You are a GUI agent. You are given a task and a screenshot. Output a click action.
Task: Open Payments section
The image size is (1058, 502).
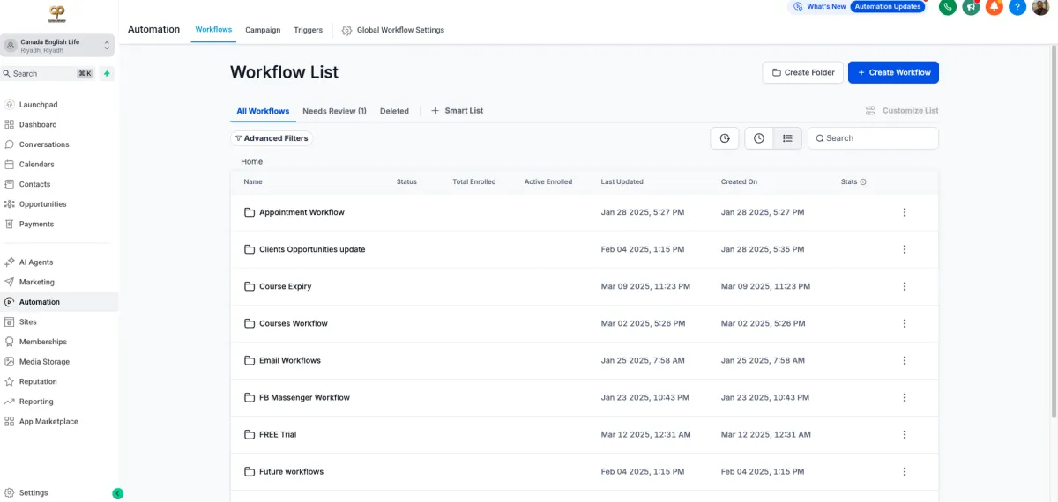point(36,224)
